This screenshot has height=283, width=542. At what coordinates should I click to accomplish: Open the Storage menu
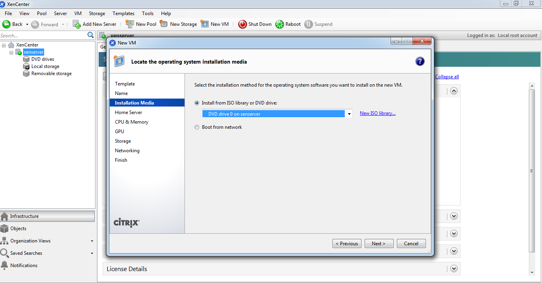pyautogui.click(x=97, y=14)
